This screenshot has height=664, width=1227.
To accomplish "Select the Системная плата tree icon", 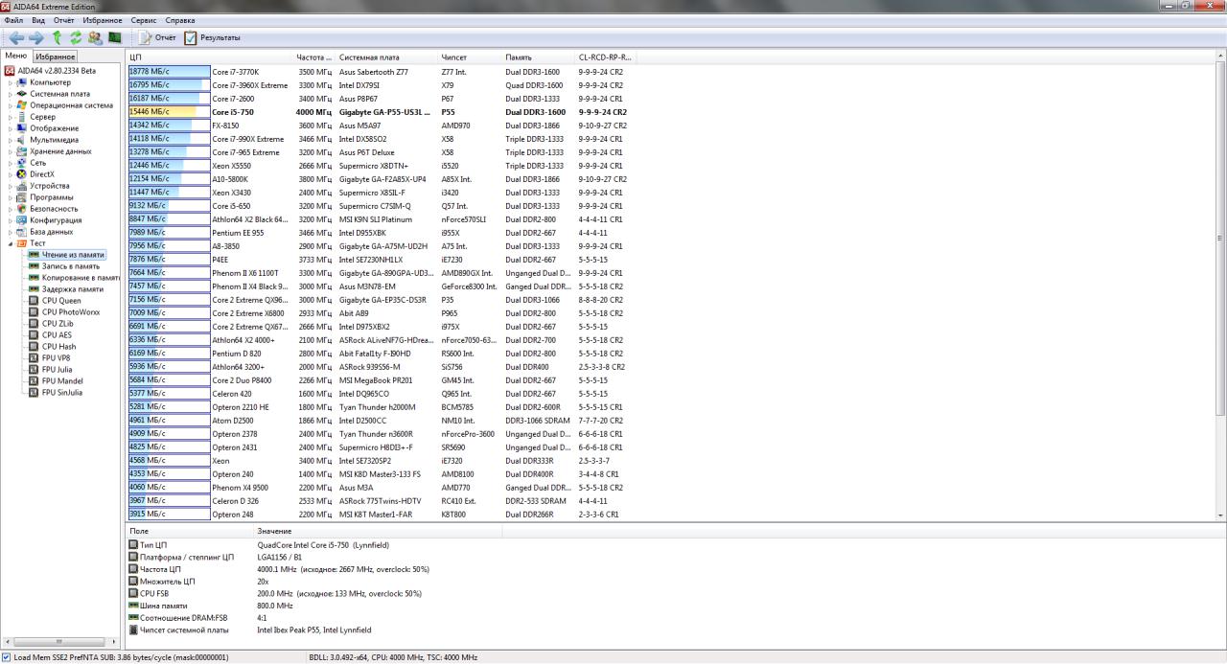I will (22, 94).
